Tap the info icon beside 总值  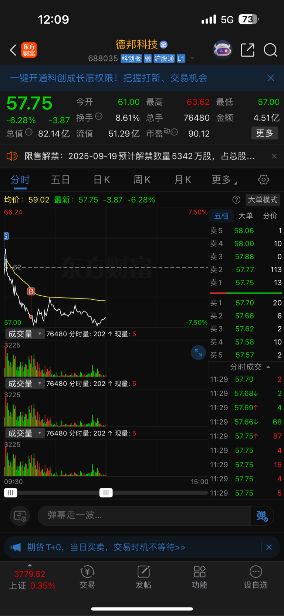click(x=29, y=132)
